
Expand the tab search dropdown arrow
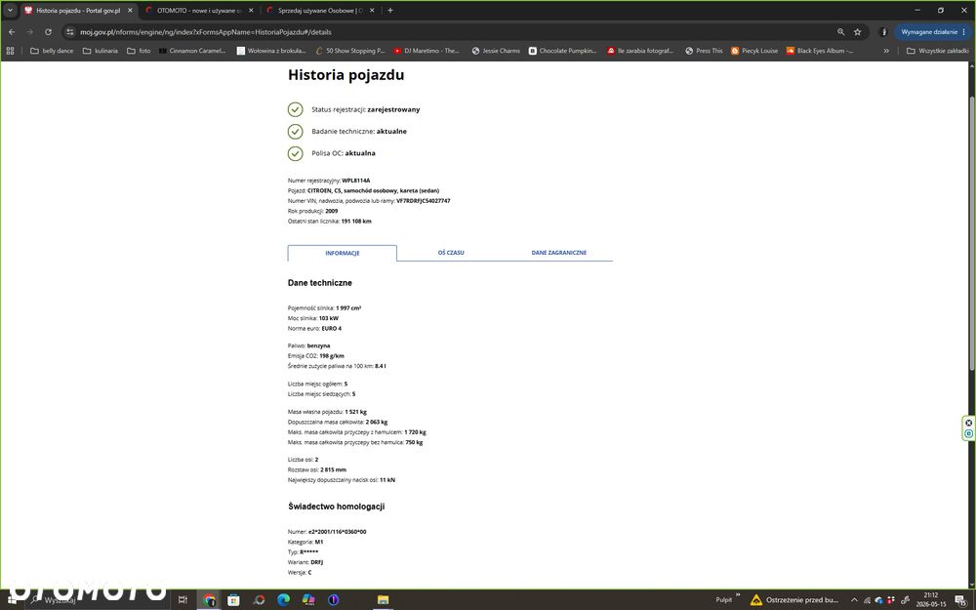[10, 10]
